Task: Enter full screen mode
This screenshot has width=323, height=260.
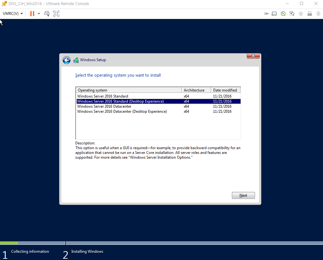Action: tap(56, 14)
